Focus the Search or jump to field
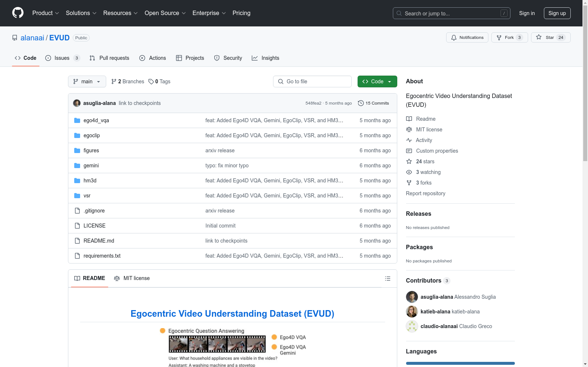The width and height of the screenshot is (588, 367). (x=452, y=13)
